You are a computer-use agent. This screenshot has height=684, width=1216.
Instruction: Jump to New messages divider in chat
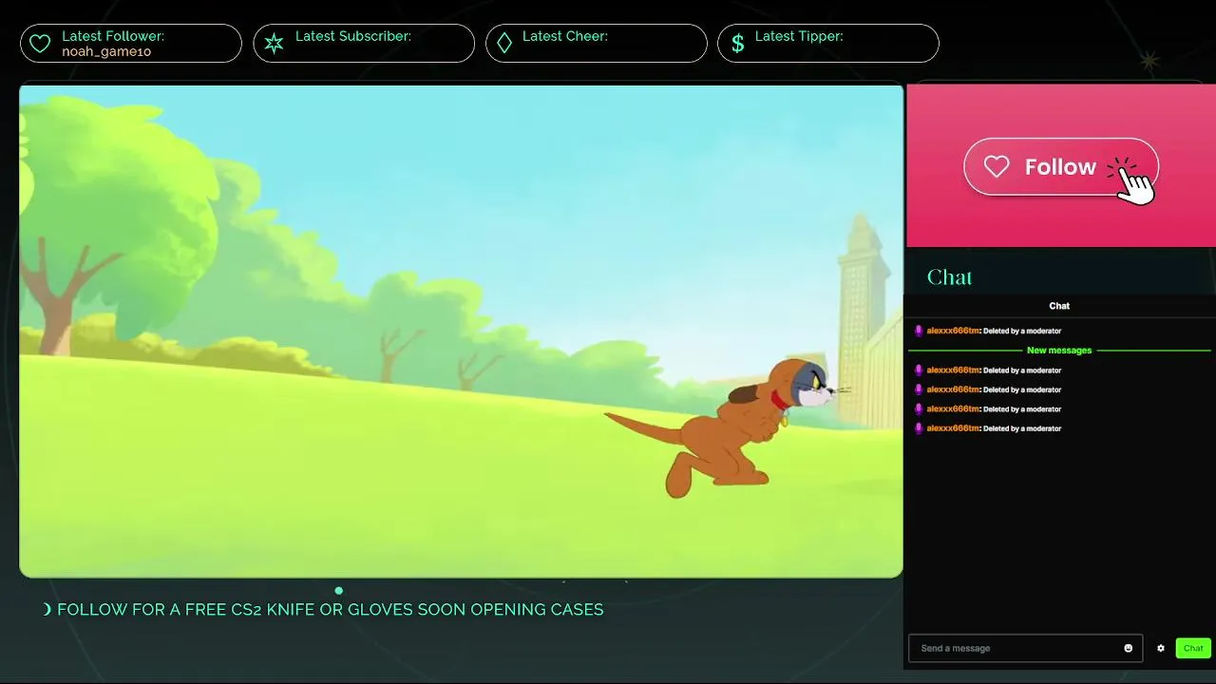1059,351
